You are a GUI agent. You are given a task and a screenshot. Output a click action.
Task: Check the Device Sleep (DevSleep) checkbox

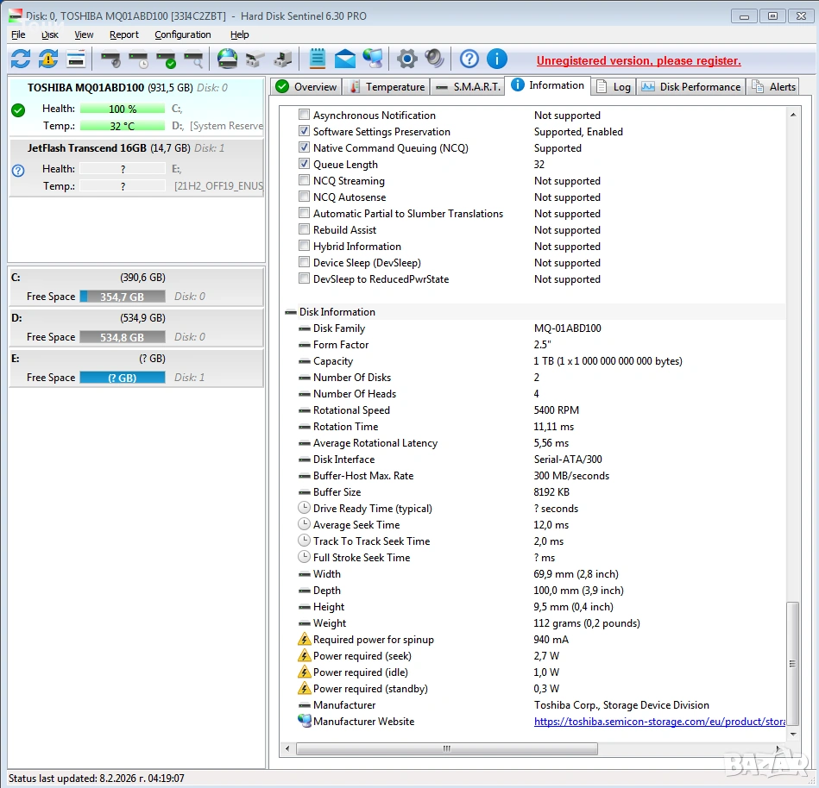tap(304, 263)
